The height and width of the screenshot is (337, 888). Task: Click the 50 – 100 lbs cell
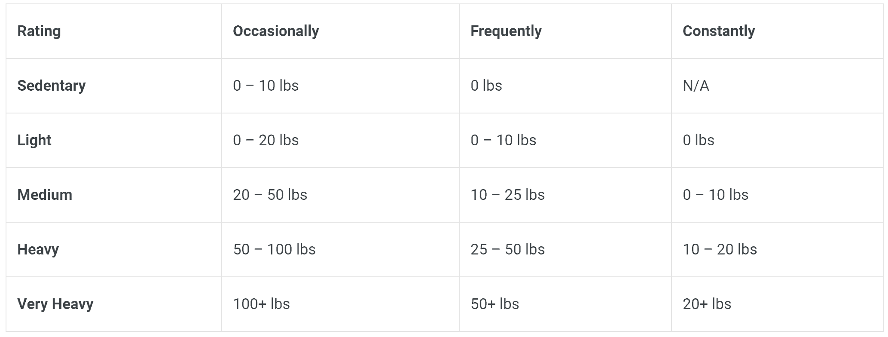click(x=274, y=249)
